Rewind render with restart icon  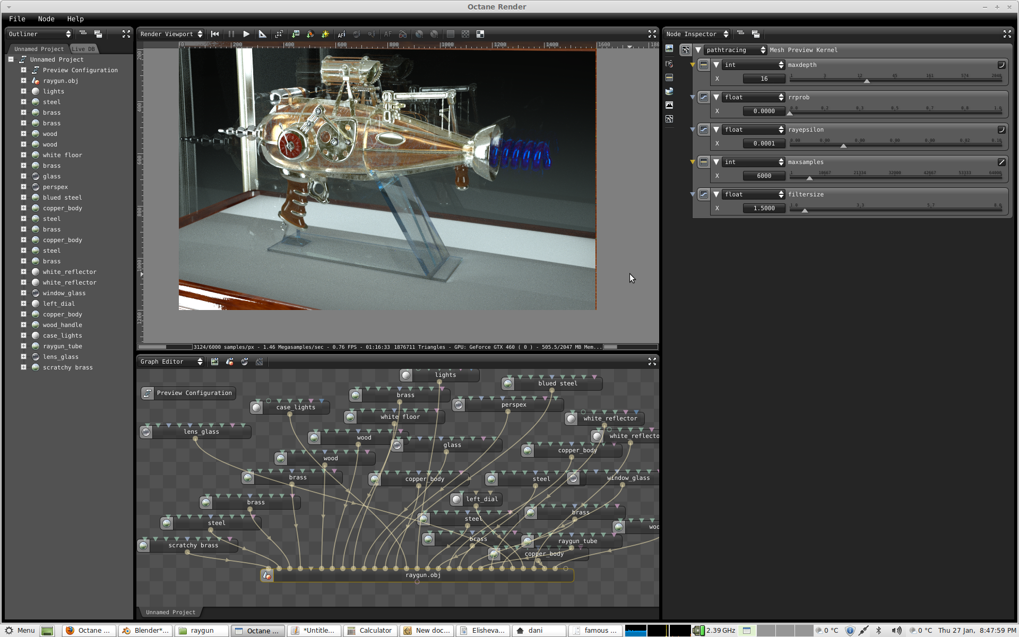click(x=215, y=34)
